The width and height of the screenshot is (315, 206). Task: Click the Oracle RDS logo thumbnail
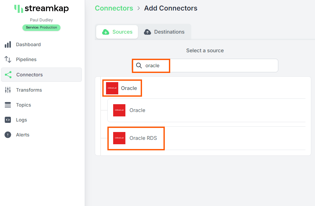119,138
